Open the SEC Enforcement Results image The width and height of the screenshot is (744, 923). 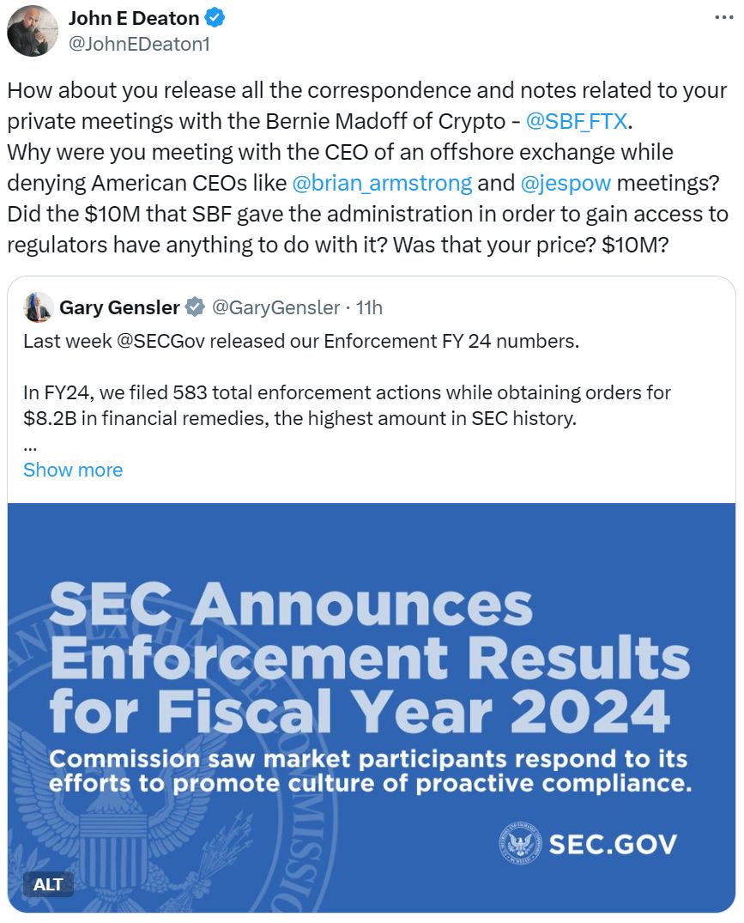371,707
